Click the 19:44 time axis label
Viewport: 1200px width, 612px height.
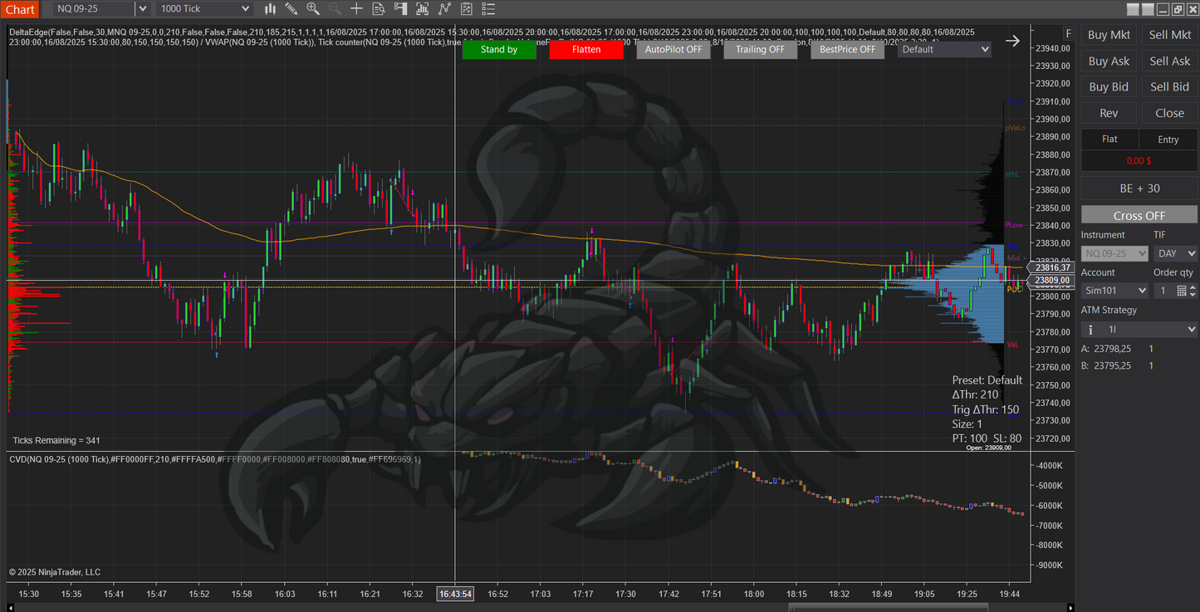click(x=1010, y=594)
